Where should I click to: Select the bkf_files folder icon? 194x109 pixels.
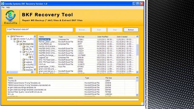tap(18, 41)
